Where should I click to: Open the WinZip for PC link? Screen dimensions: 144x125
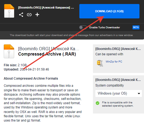pos(114,61)
